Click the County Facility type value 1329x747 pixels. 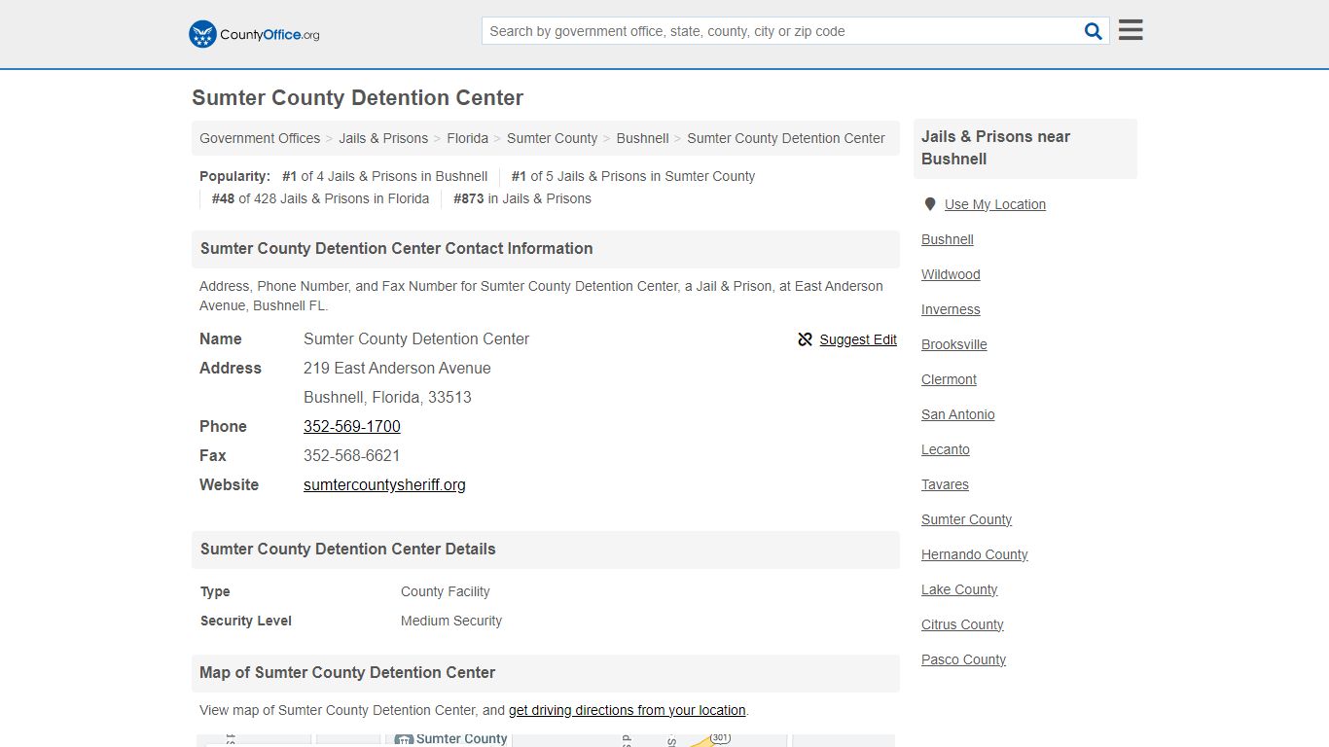tap(446, 591)
